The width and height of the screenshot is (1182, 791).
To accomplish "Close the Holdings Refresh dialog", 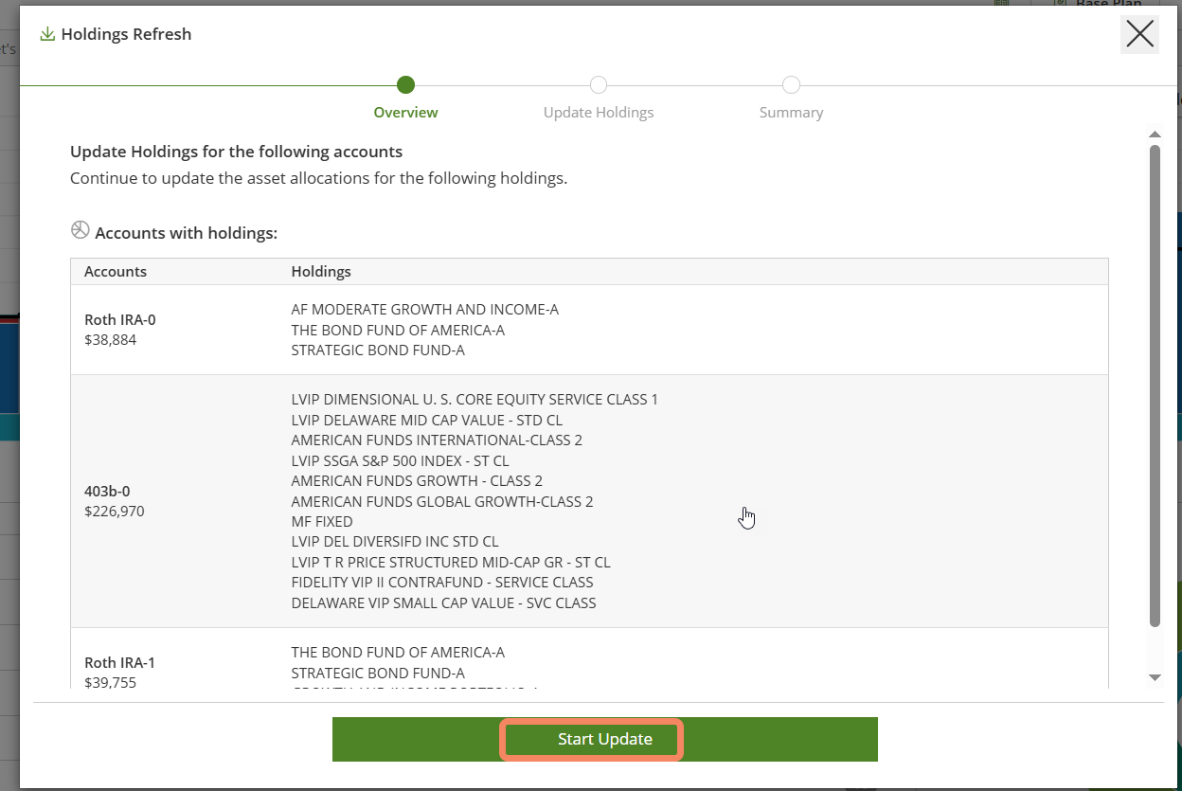I will (x=1139, y=34).
